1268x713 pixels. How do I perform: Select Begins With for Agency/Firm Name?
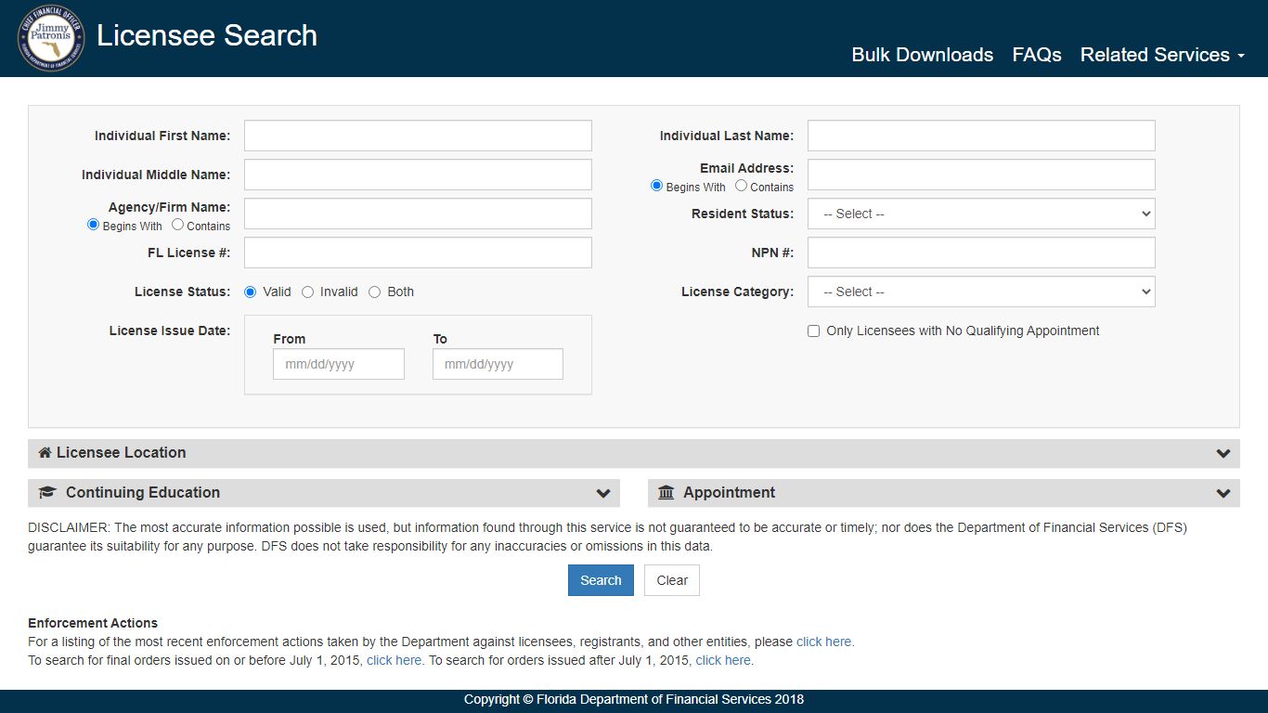click(x=93, y=225)
